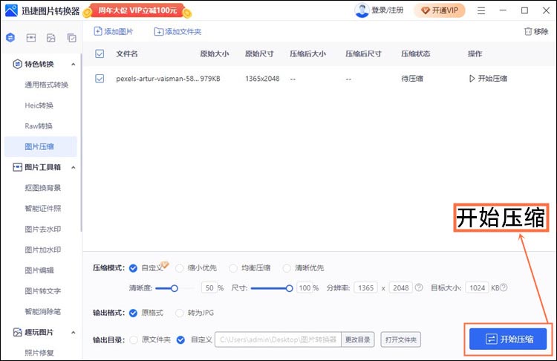557x361 pixels.
Task: Open 图片转文字 in sidebar
Action: click(42, 290)
